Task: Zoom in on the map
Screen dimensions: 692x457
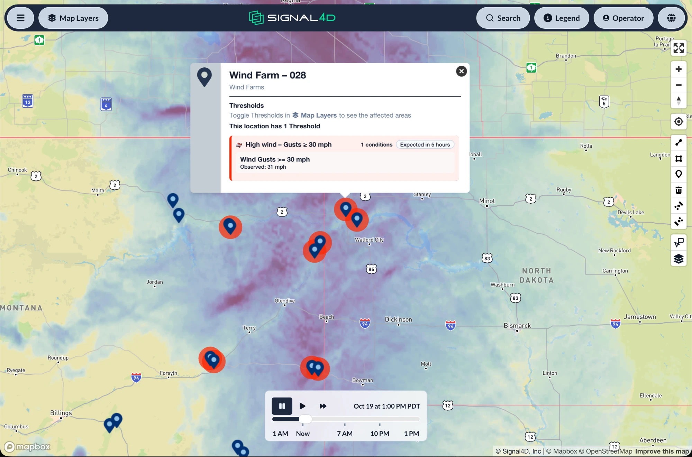Action: [x=679, y=69]
